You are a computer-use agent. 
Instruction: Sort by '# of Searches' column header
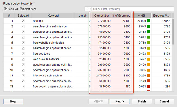pyautogui.click(x=121, y=16)
